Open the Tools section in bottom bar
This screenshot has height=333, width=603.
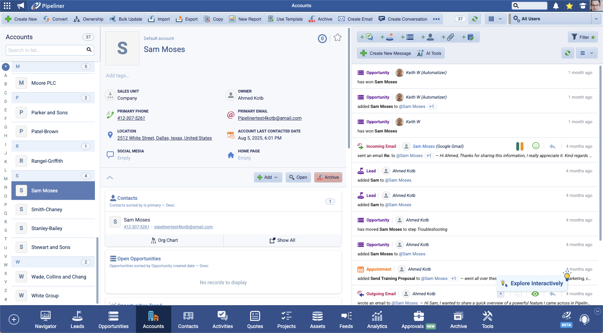[x=487, y=319]
